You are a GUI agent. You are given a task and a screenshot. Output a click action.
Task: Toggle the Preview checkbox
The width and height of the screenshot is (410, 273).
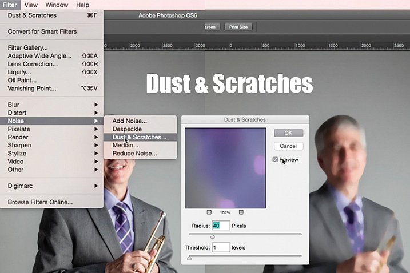(276, 160)
